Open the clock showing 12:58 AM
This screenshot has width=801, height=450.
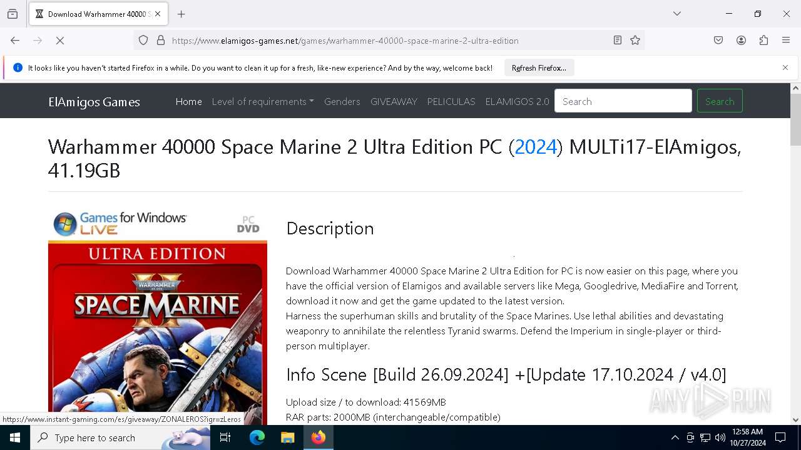pos(747,437)
